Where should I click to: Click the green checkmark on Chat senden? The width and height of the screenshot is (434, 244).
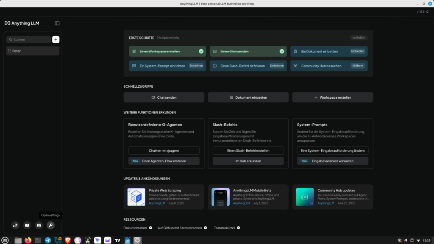282,51
